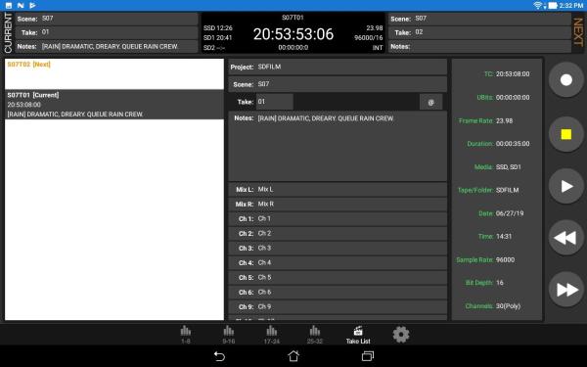Screen dimensions: 587x367
Task: Tap the Android back navigation button
Action: [x=219, y=356]
